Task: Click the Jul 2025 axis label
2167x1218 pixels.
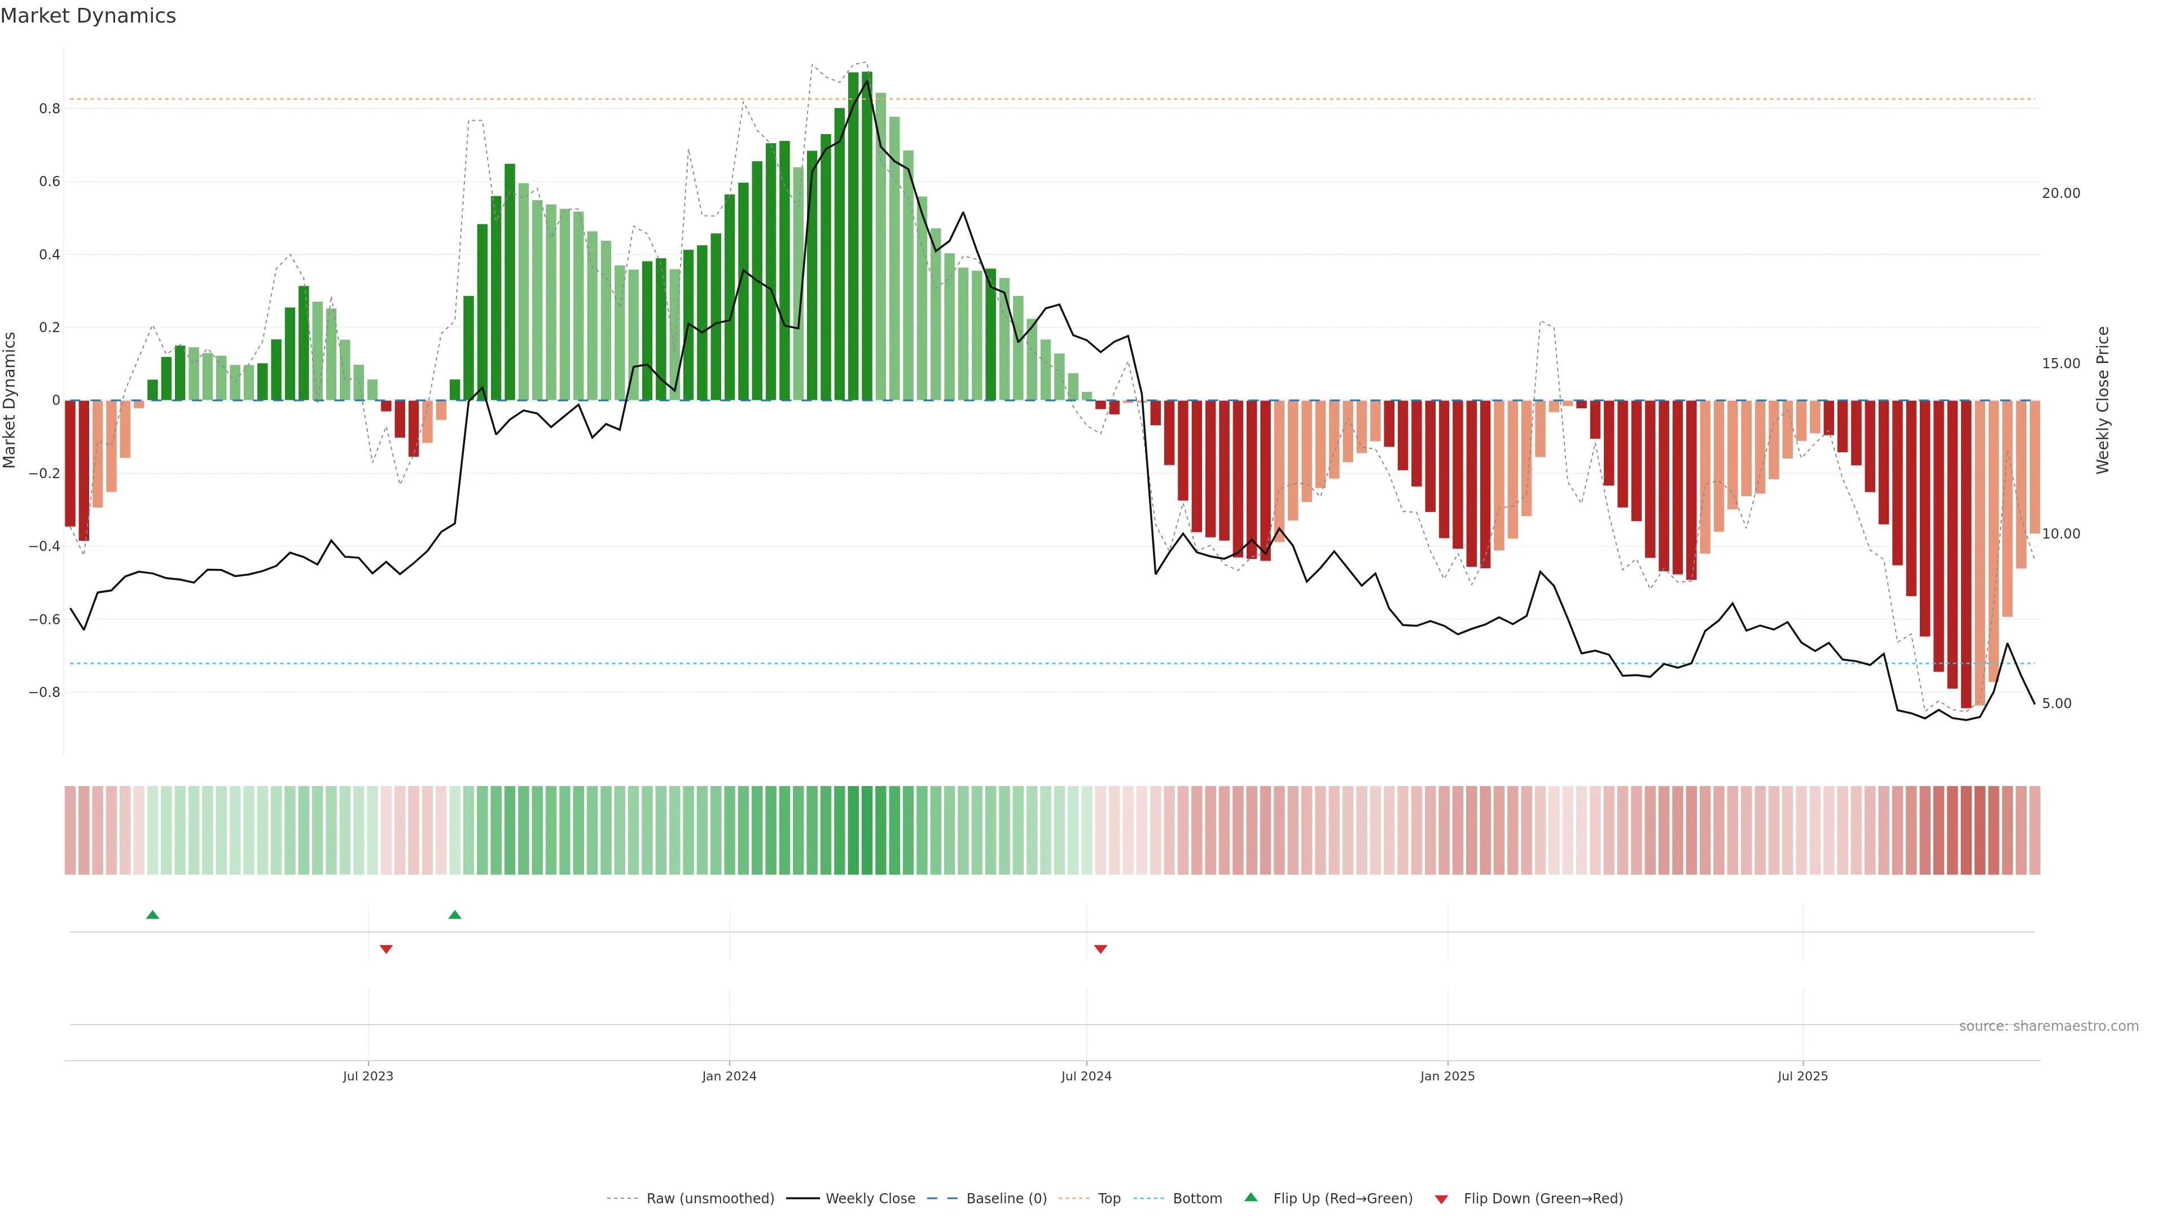Action: point(1803,1076)
